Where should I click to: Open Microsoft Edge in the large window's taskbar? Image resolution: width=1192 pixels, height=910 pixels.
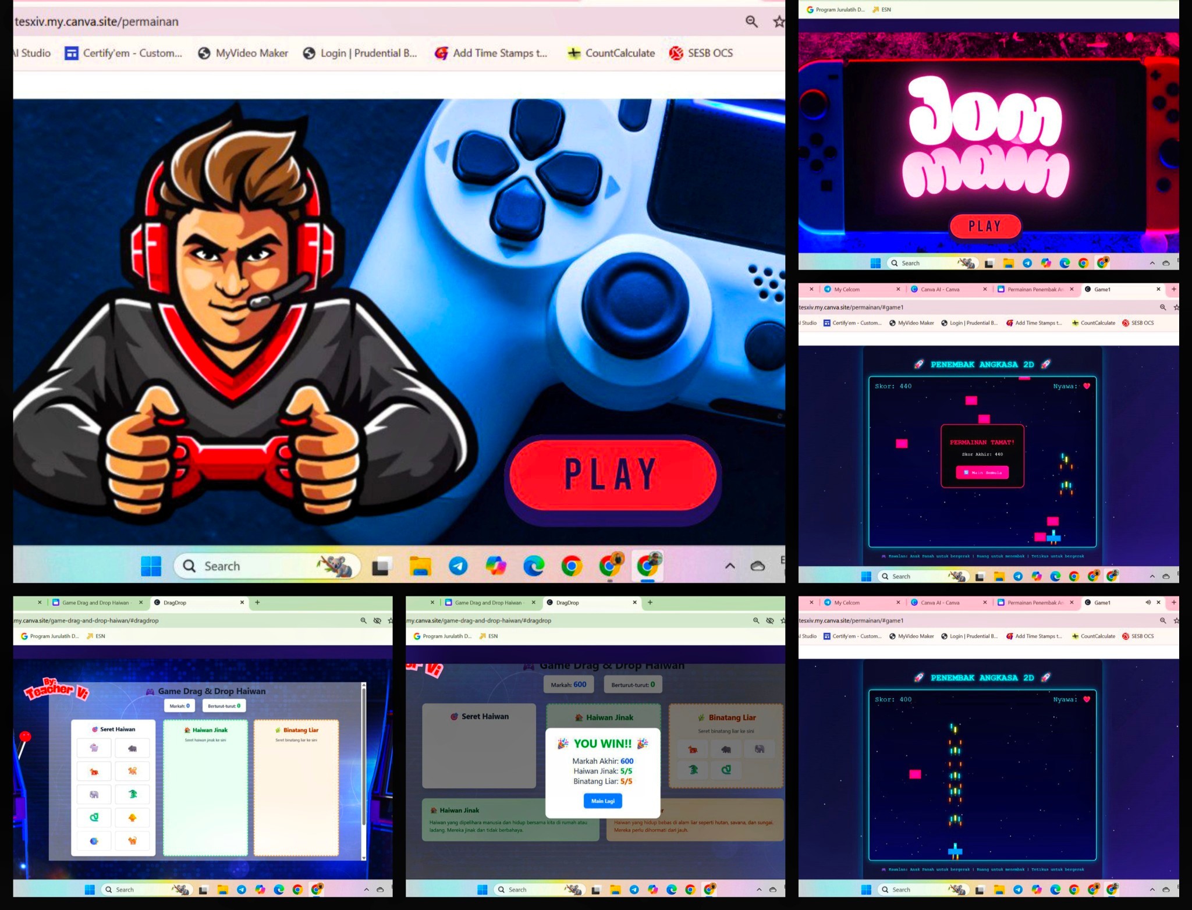point(534,566)
